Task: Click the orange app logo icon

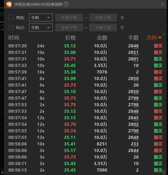Action: 9,4
